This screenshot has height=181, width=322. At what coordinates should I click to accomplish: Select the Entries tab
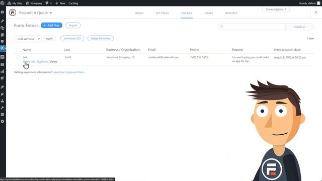[187, 13]
